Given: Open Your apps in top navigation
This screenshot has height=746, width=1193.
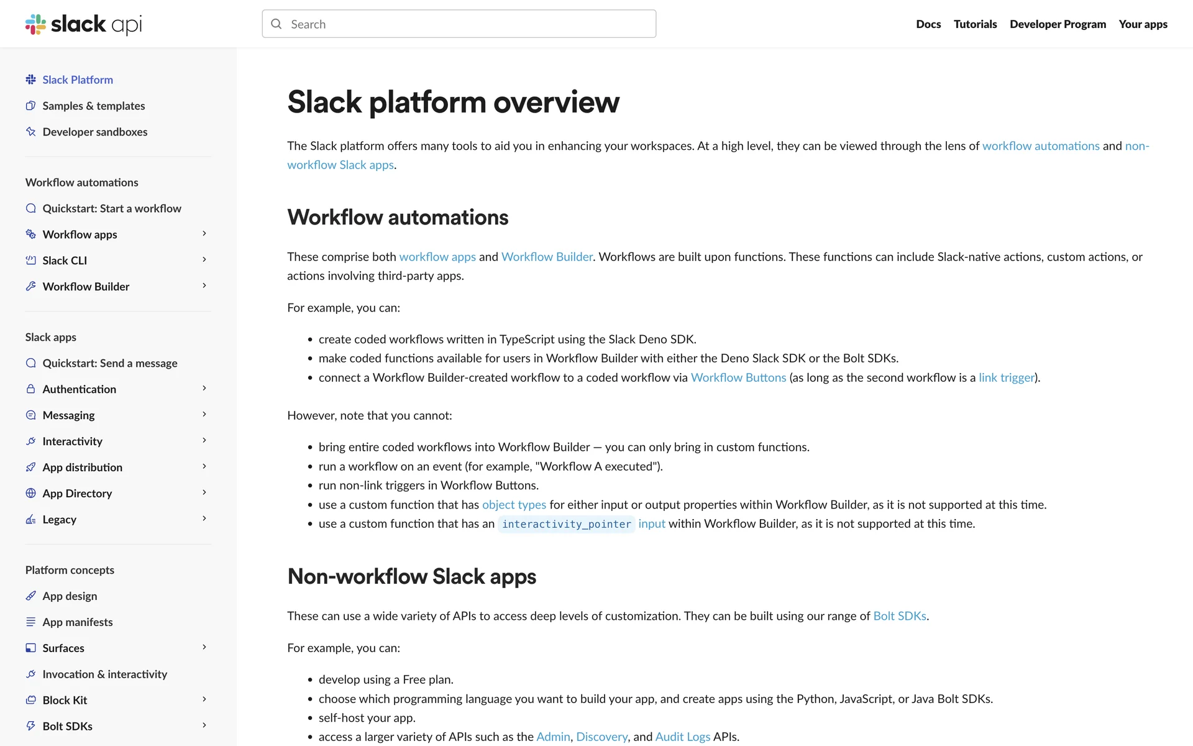Looking at the screenshot, I should pos(1143,24).
